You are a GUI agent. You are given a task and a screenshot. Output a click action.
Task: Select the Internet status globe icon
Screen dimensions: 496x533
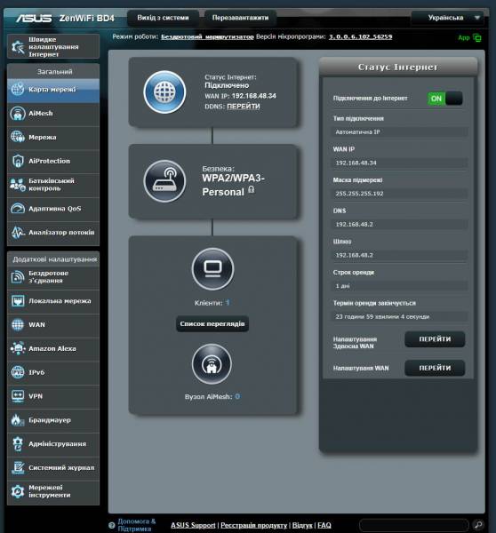(164, 92)
